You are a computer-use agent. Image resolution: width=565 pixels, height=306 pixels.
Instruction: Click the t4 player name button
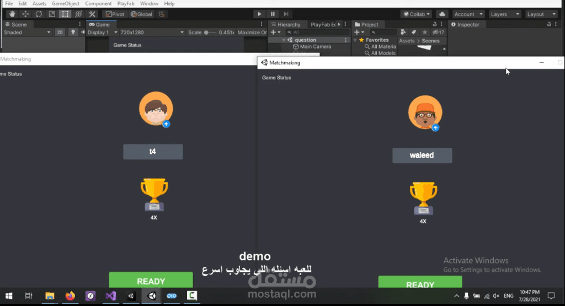(153, 152)
